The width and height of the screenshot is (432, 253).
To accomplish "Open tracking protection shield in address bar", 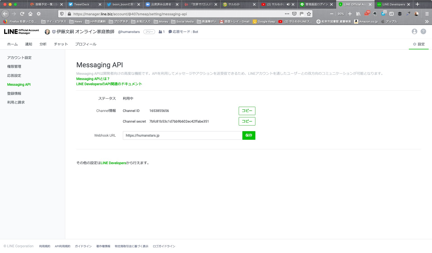I will [x=62, y=14].
